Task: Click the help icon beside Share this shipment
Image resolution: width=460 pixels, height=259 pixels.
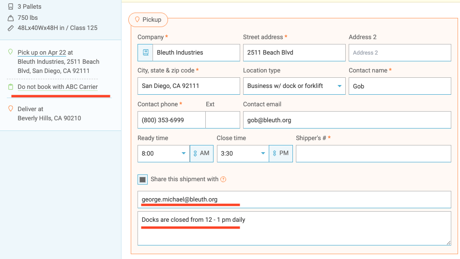Action: point(223,179)
